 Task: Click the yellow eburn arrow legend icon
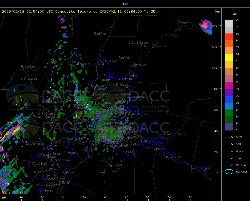click(x=229, y=151)
